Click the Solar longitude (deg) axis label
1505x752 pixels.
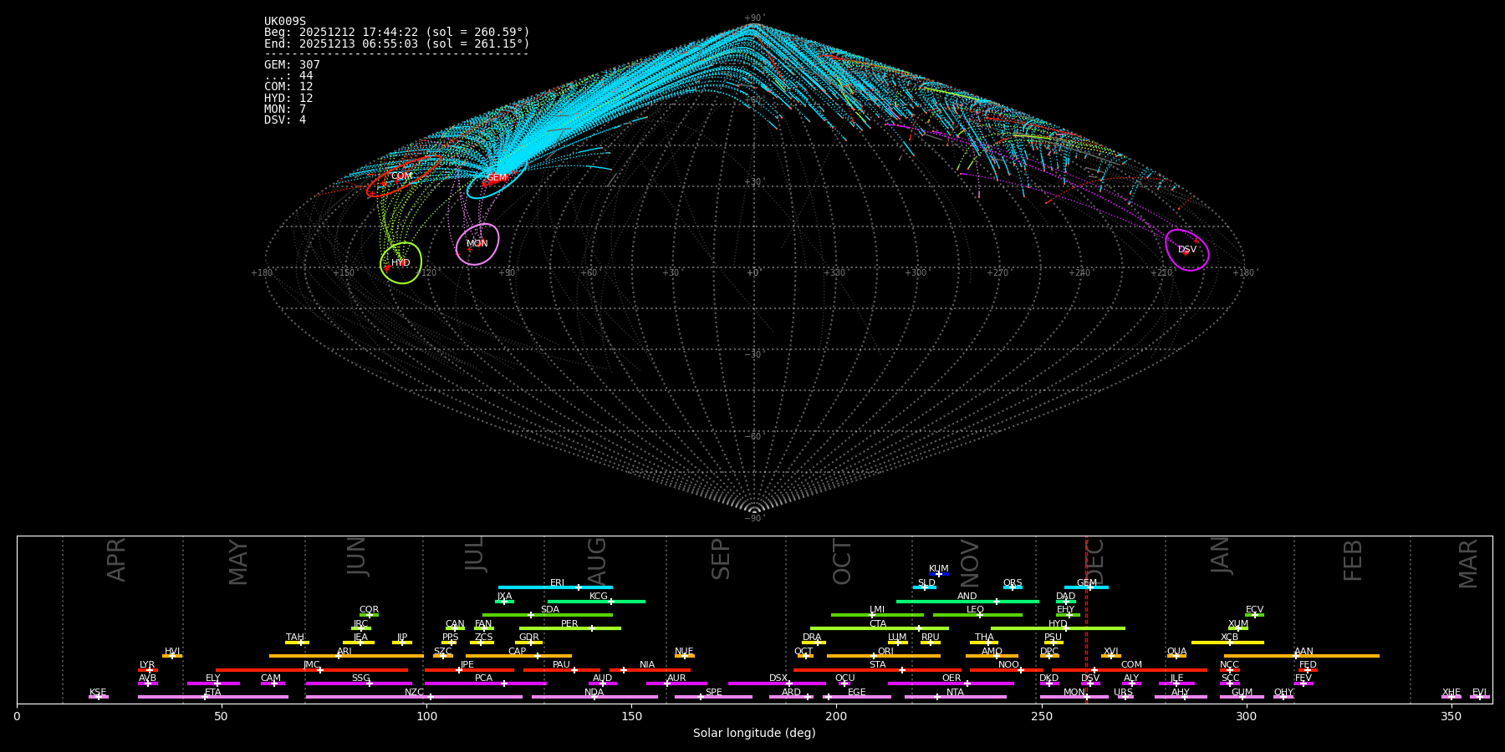754,734
